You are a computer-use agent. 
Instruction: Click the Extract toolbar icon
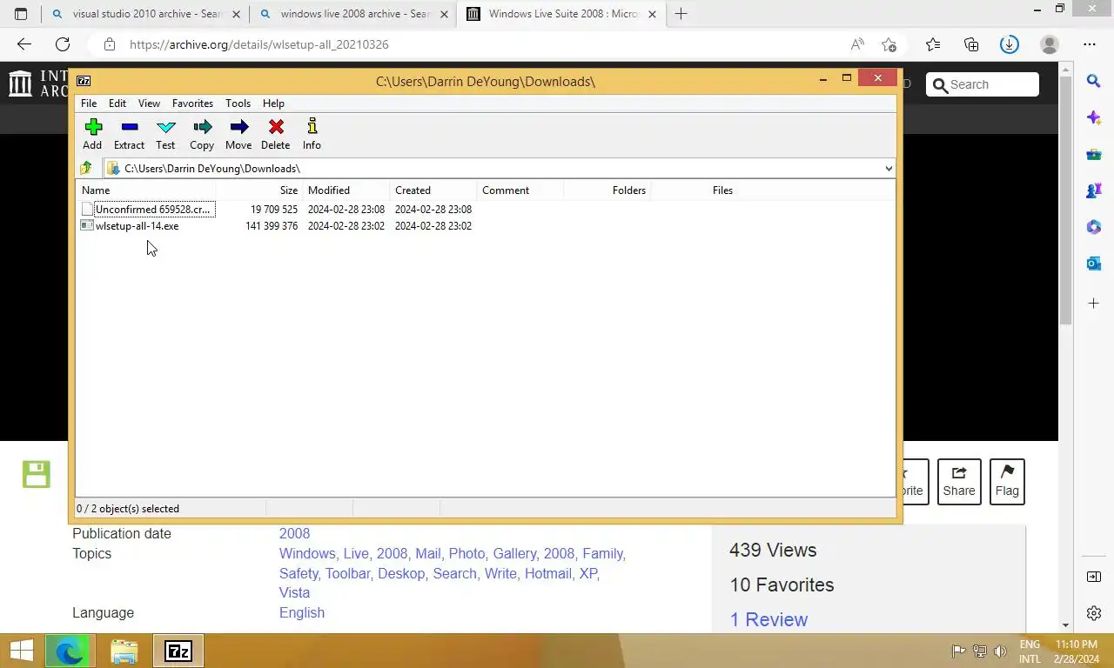point(129,134)
